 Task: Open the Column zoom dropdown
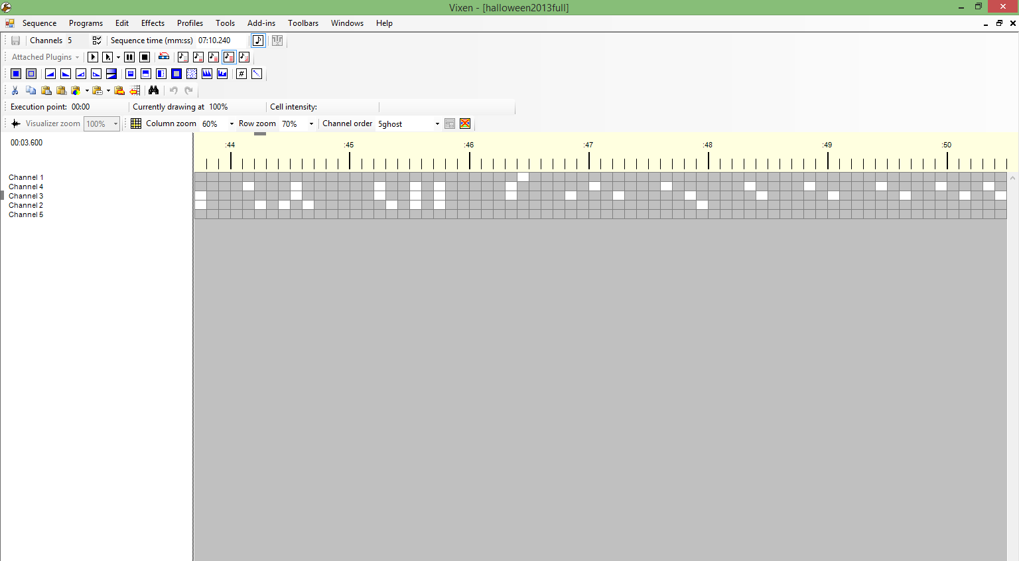point(232,124)
